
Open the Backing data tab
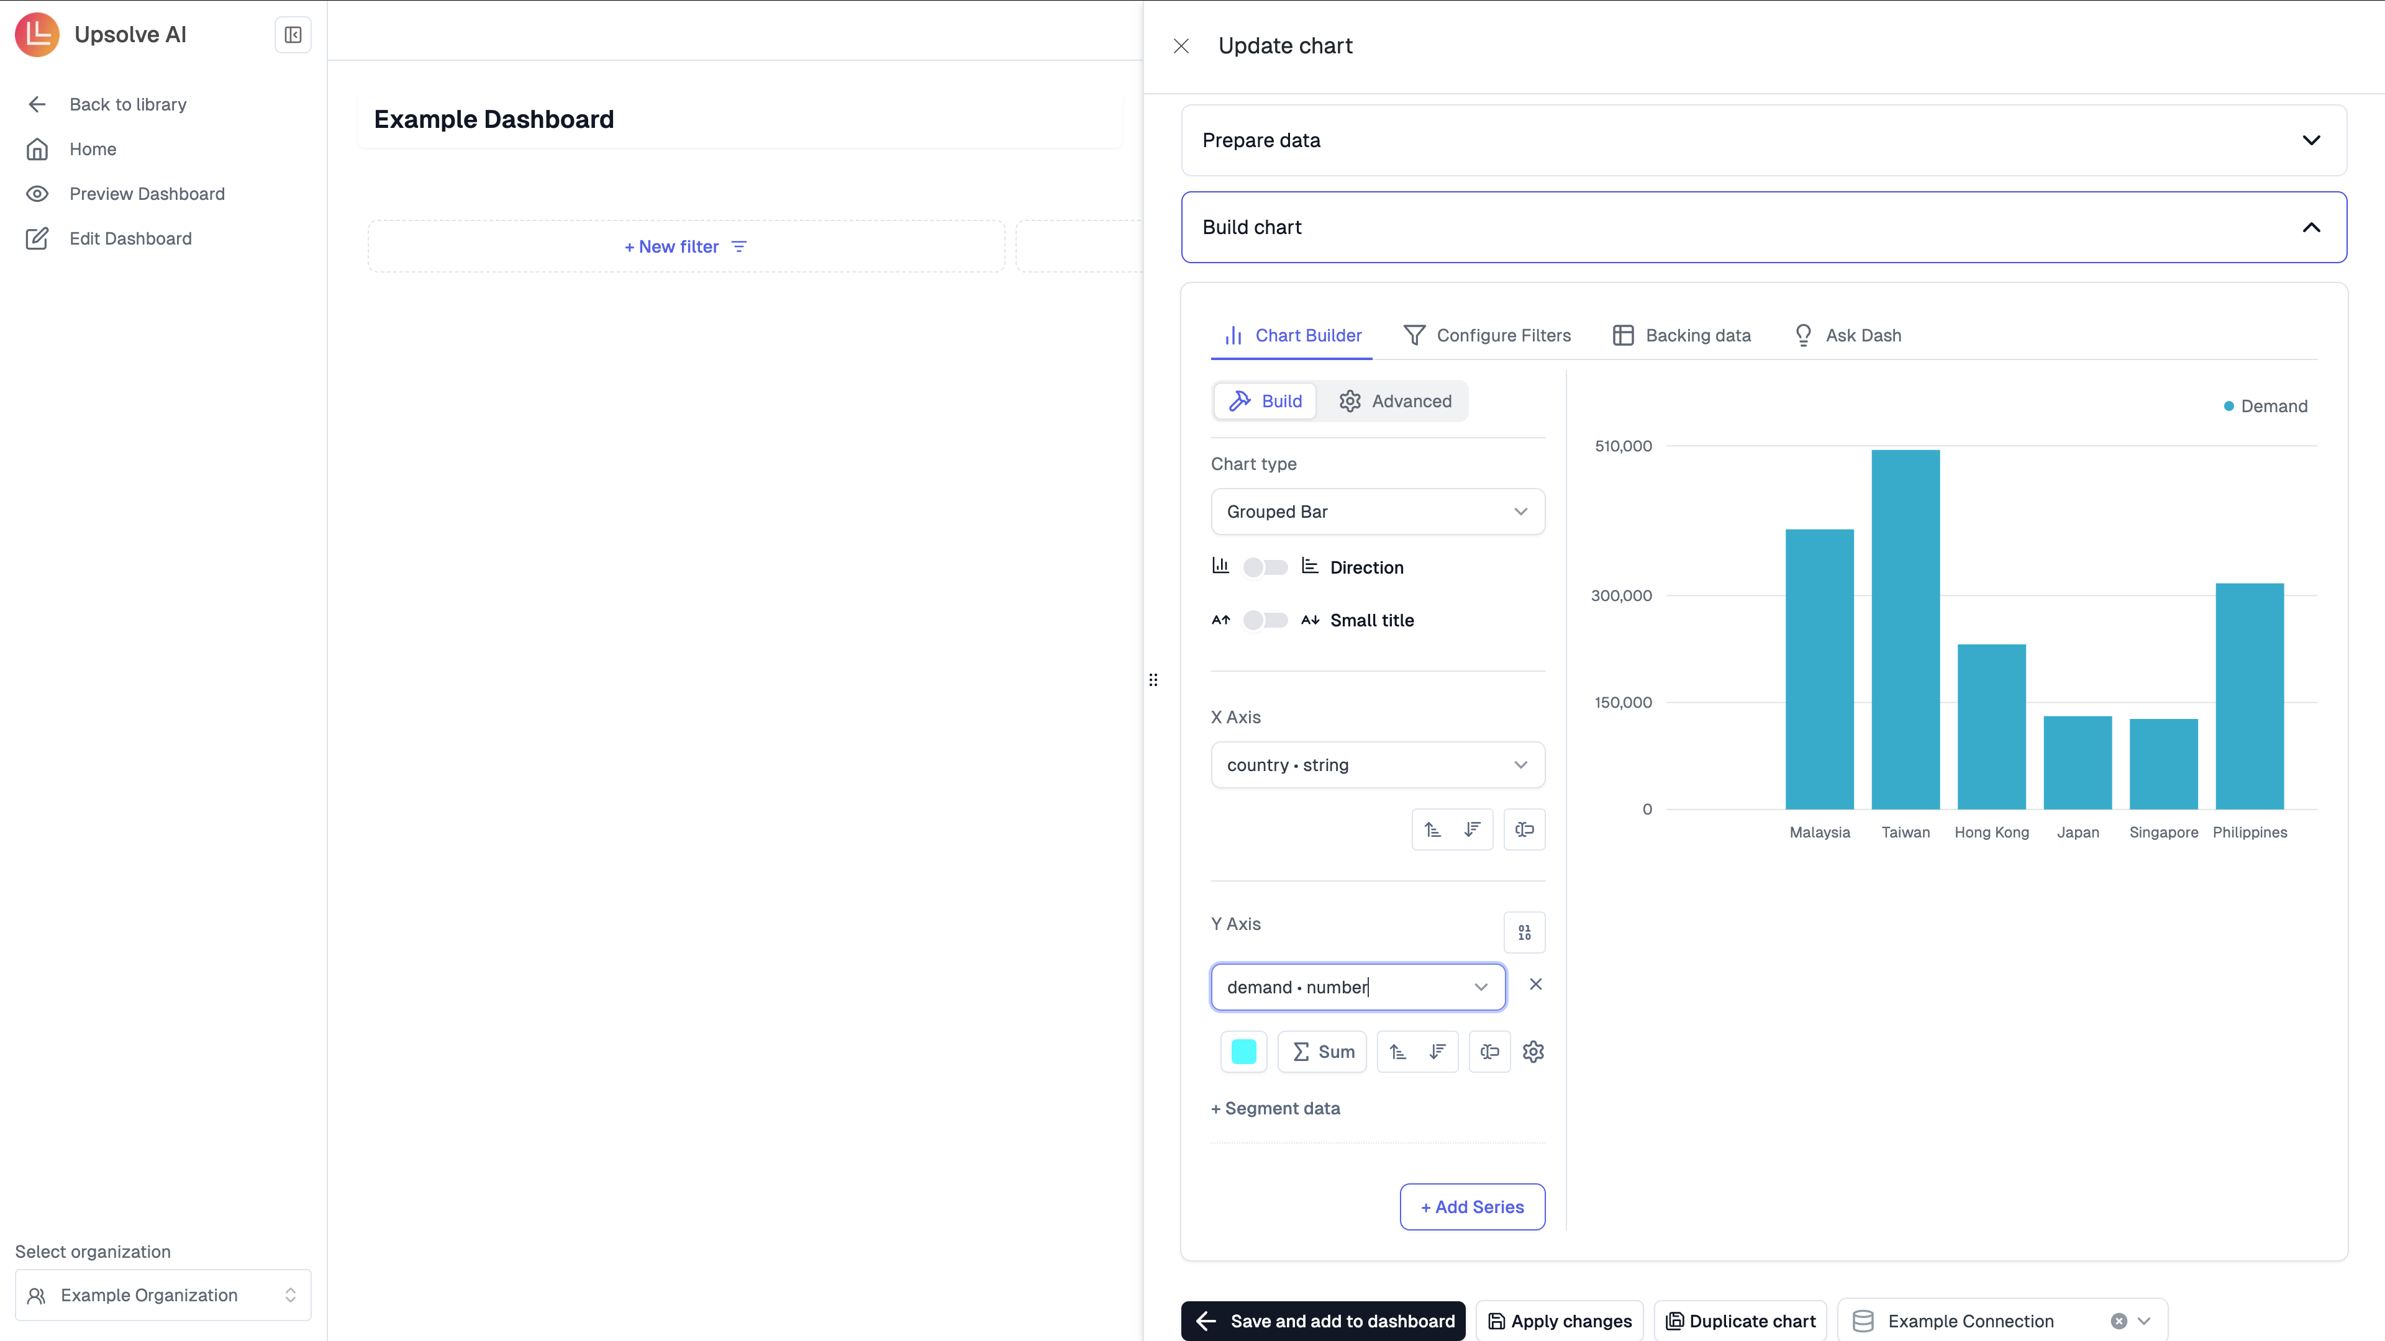[x=1683, y=336]
